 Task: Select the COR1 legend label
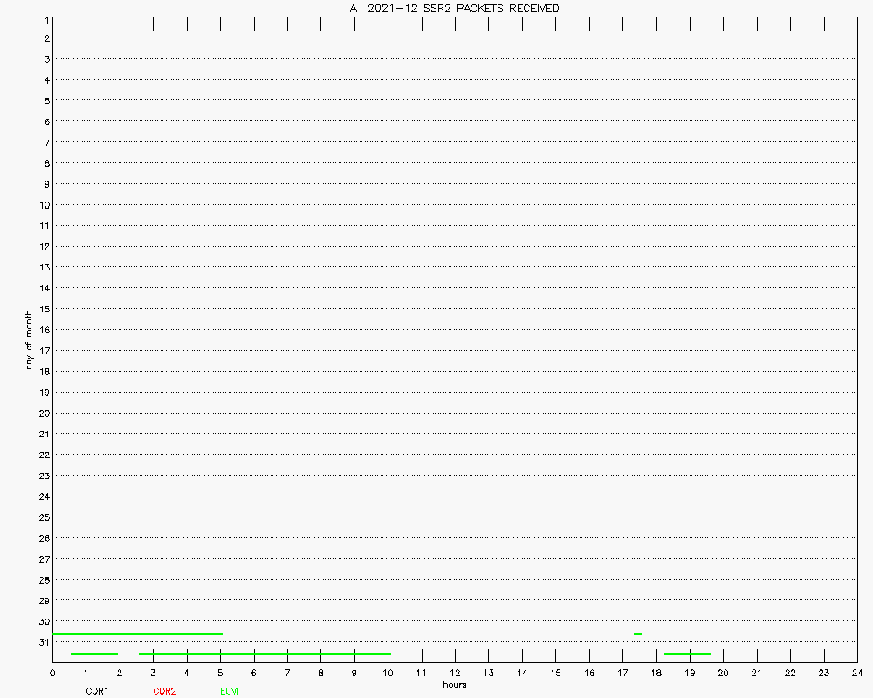[x=97, y=691]
